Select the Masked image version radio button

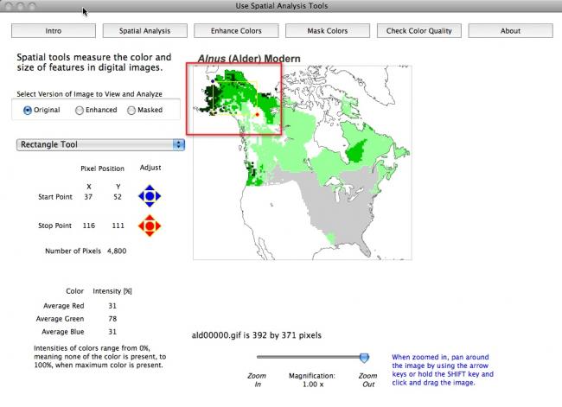131,110
